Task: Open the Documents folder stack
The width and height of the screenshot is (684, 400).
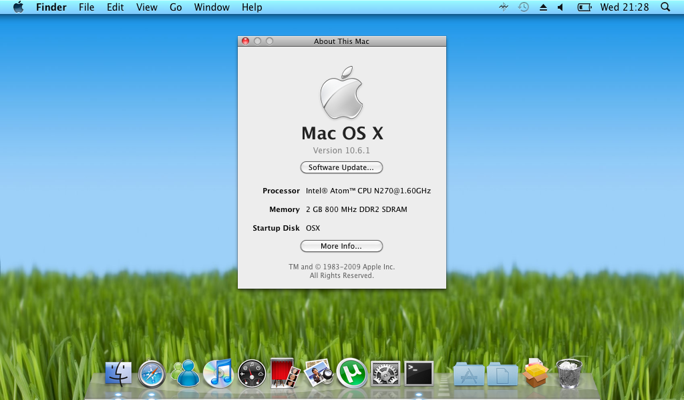Action: coord(502,374)
